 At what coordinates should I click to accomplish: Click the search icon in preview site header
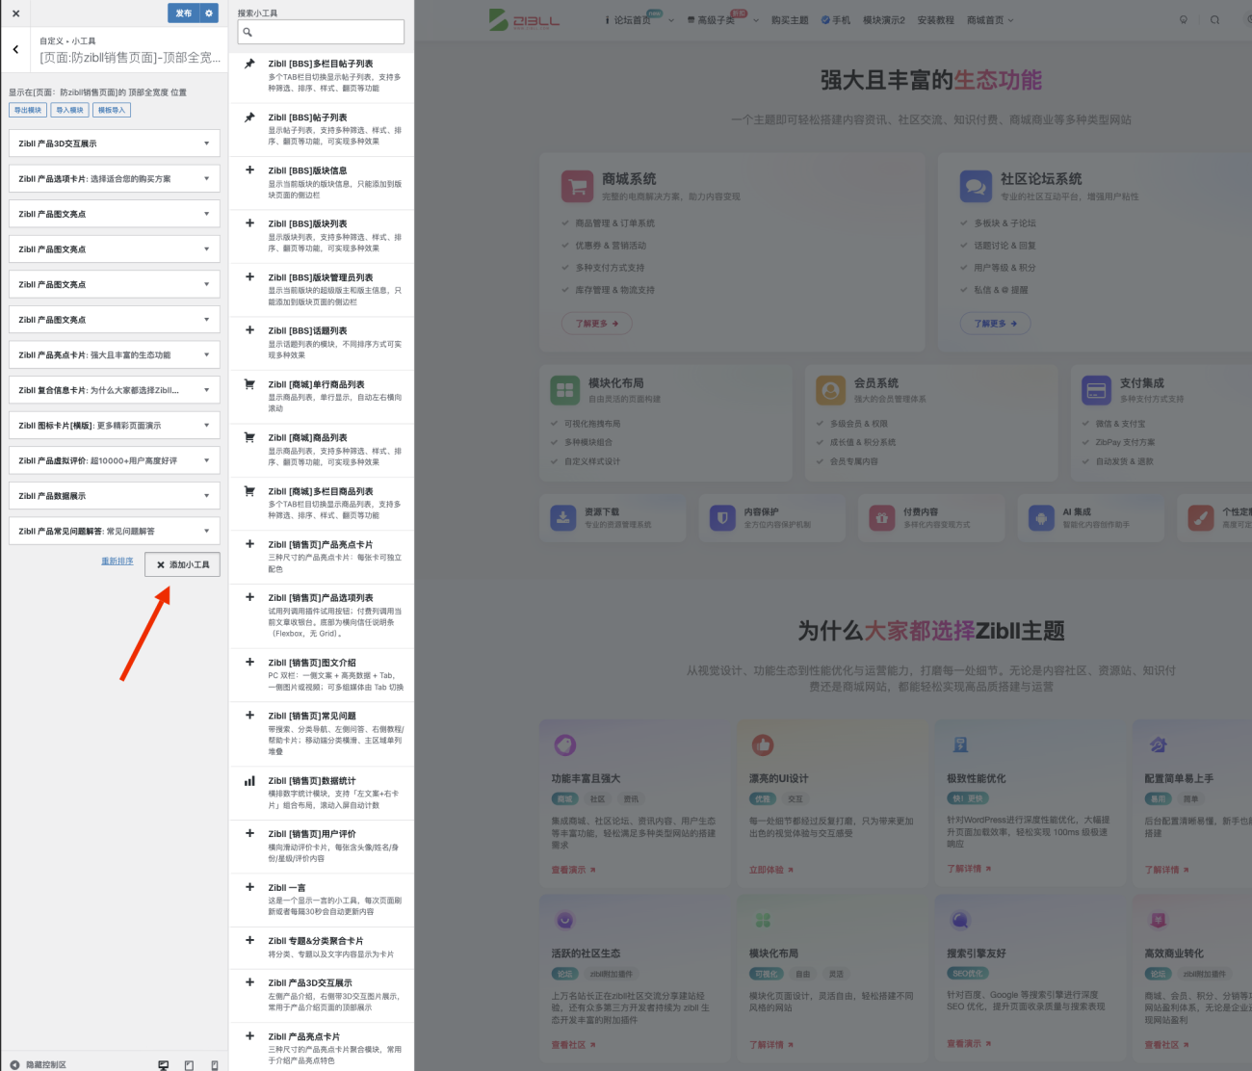coord(1214,19)
